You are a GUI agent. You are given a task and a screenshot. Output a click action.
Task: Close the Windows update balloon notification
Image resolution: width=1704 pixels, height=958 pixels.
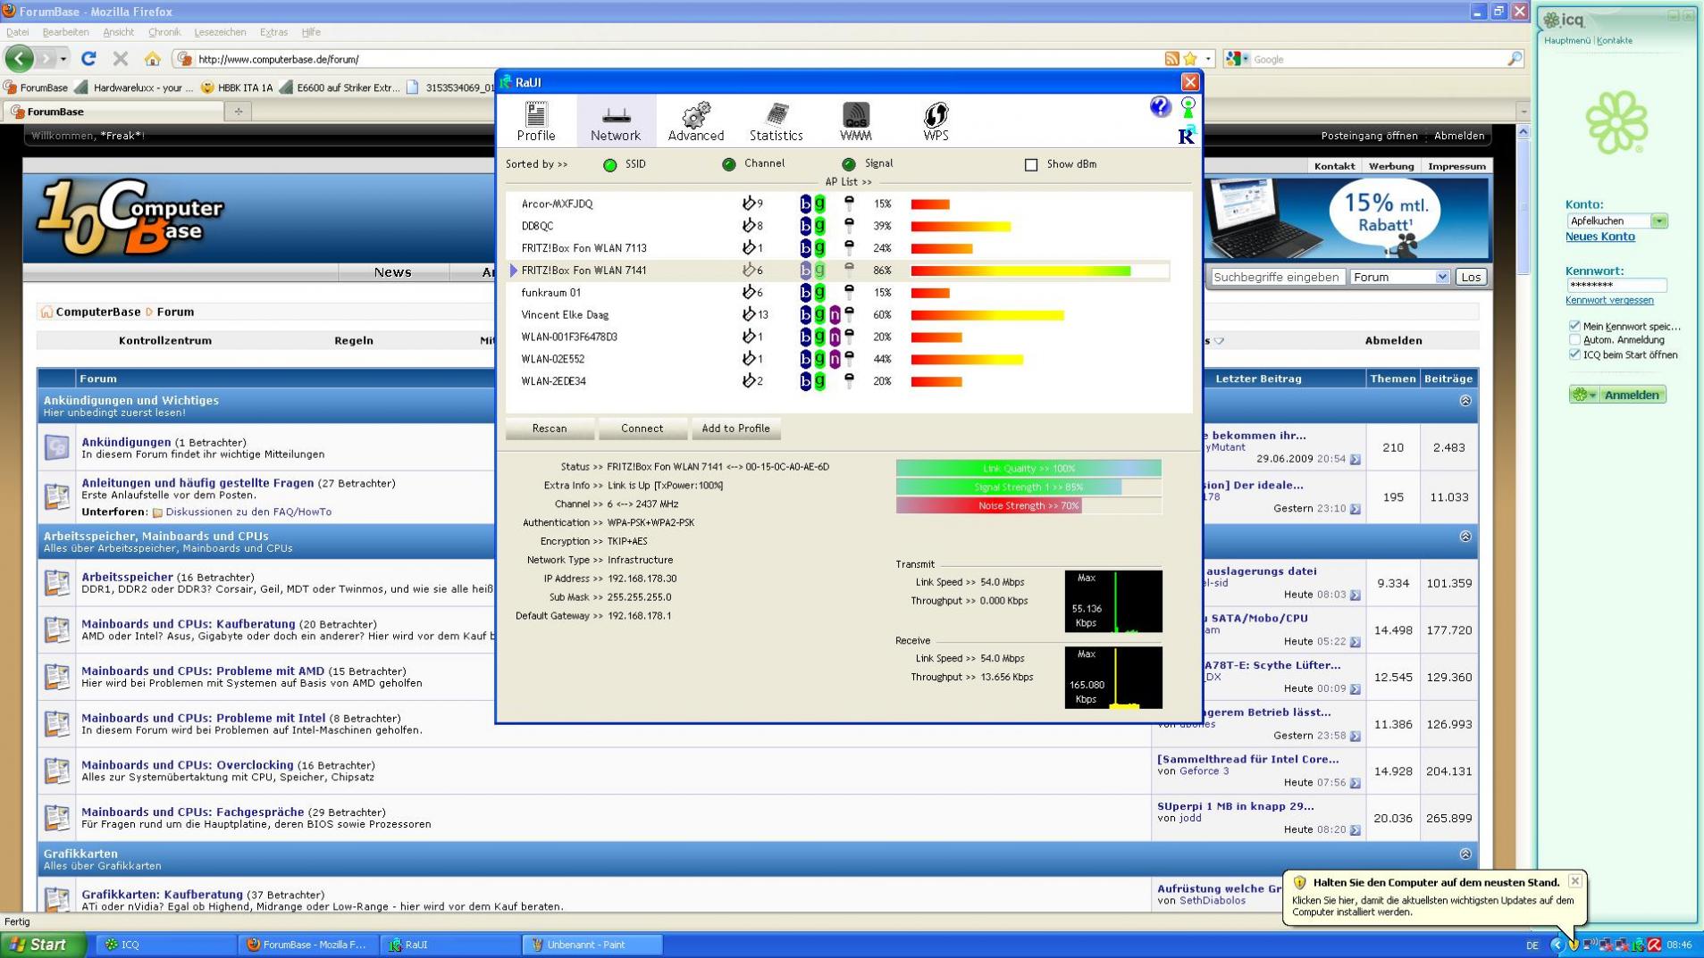(1574, 881)
